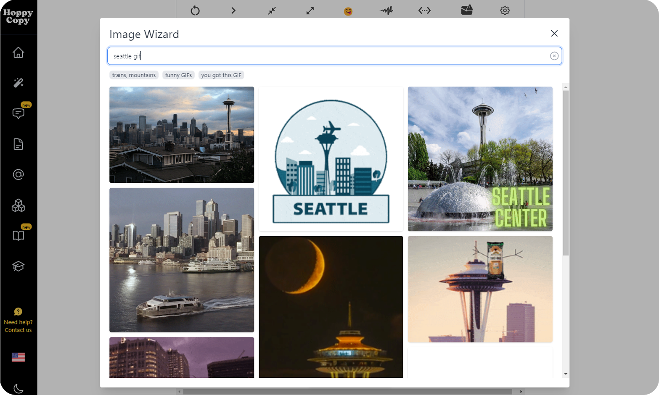Select the 'funny GIFs' suggestion chip
659x395 pixels.
click(178, 76)
